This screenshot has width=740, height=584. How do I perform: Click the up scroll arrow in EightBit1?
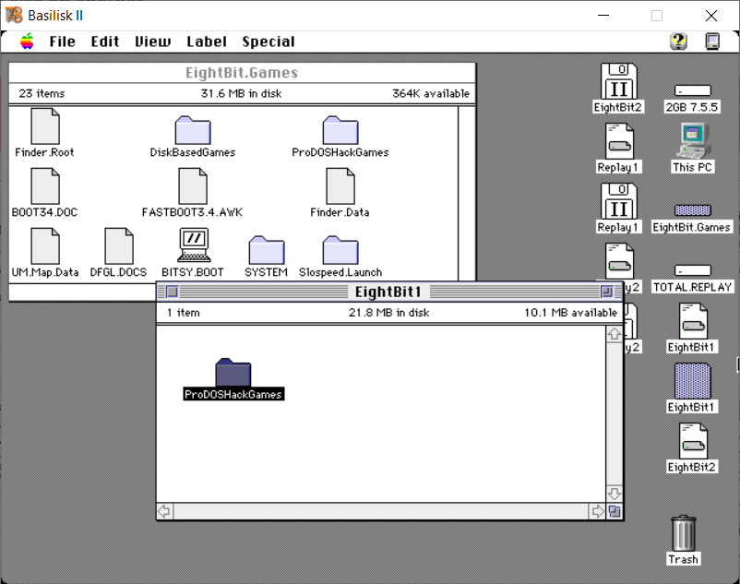(614, 334)
